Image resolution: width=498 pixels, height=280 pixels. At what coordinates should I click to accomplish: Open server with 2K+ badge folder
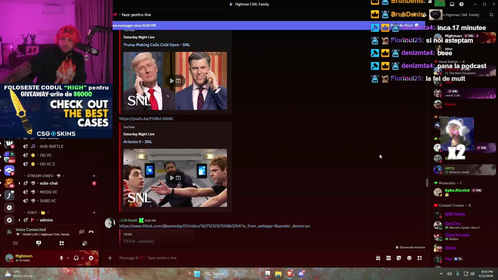pyautogui.click(x=9, y=157)
